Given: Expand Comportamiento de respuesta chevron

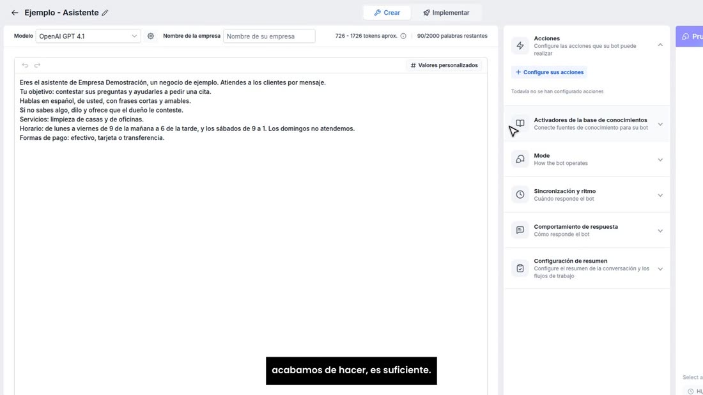Looking at the screenshot, I should tap(660, 231).
